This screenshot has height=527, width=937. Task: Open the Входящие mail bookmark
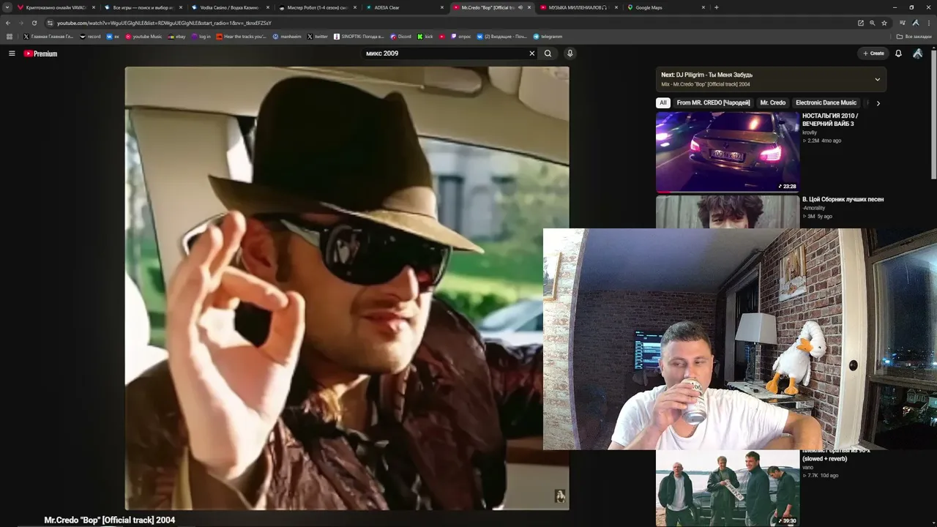pyautogui.click(x=501, y=37)
